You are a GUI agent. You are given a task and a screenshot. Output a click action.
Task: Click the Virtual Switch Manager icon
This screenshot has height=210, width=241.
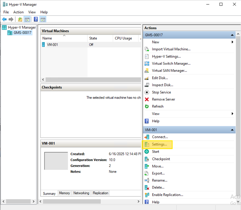[x=147, y=63]
